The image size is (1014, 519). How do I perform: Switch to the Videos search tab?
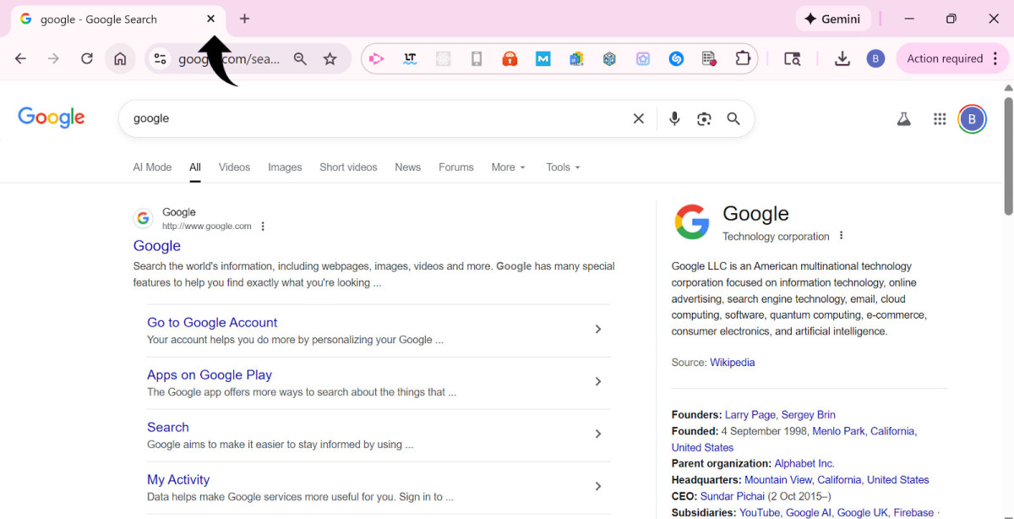pyautogui.click(x=234, y=167)
